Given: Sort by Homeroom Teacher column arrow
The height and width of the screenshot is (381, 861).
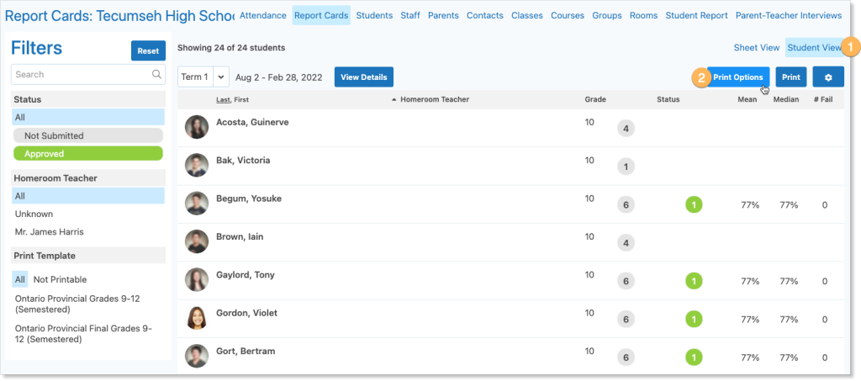Looking at the screenshot, I should click(394, 100).
